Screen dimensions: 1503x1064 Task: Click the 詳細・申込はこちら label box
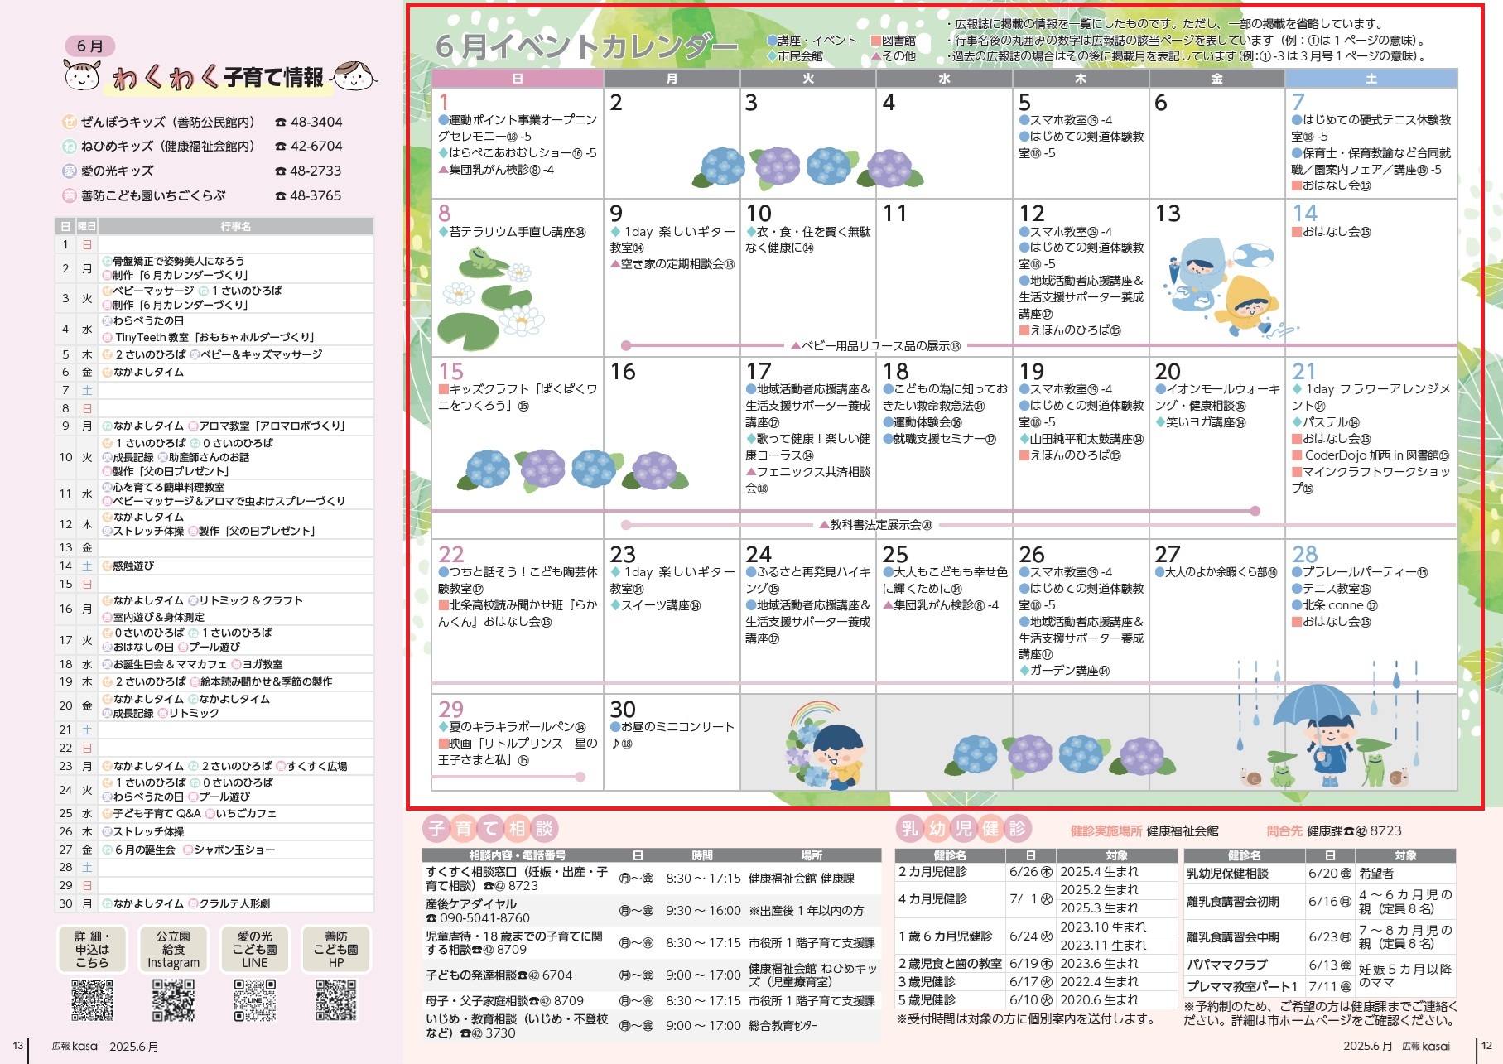(x=92, y=949)
